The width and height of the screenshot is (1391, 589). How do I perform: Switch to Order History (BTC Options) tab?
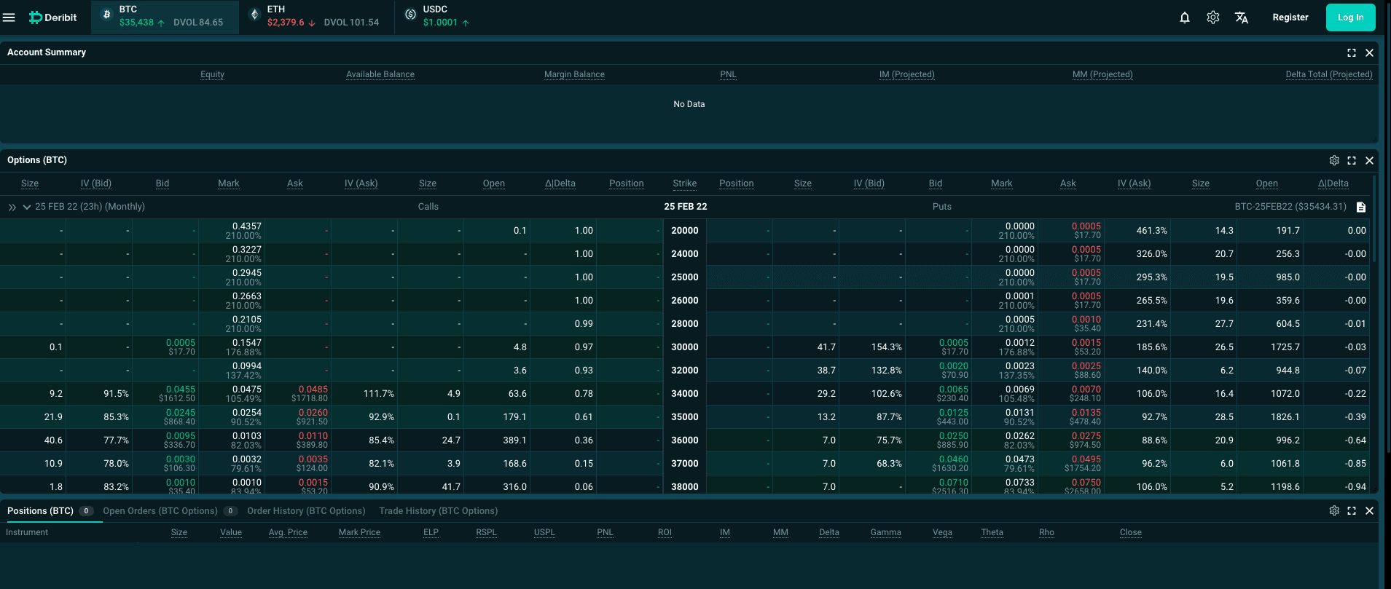(306, 511)
